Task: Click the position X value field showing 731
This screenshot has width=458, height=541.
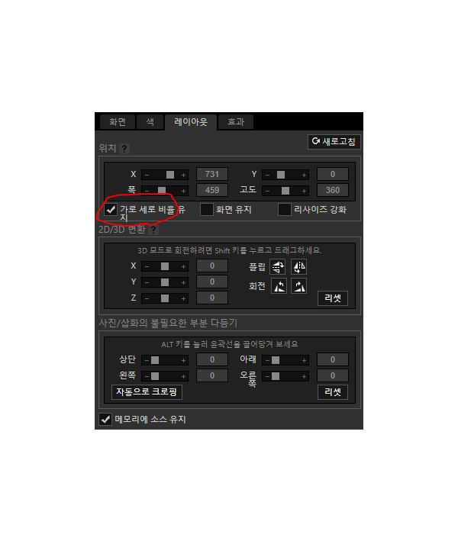Action: tap(212, 174)
